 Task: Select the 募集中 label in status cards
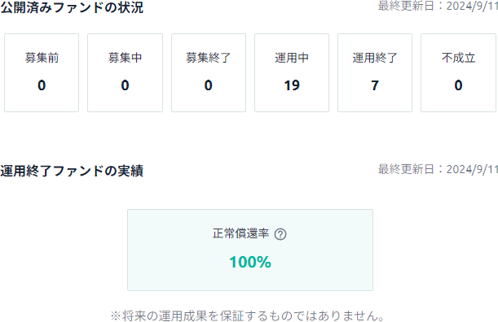click(x=125, y=58)
